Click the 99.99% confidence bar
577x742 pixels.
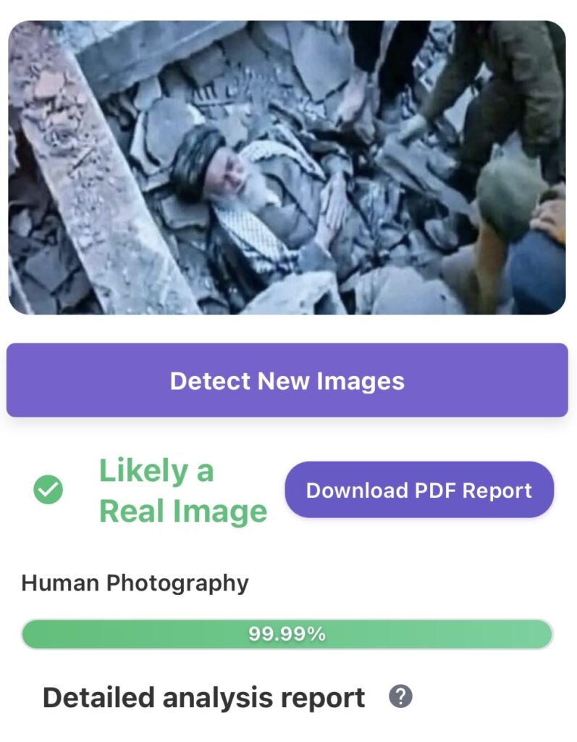[x=287, y=634]
